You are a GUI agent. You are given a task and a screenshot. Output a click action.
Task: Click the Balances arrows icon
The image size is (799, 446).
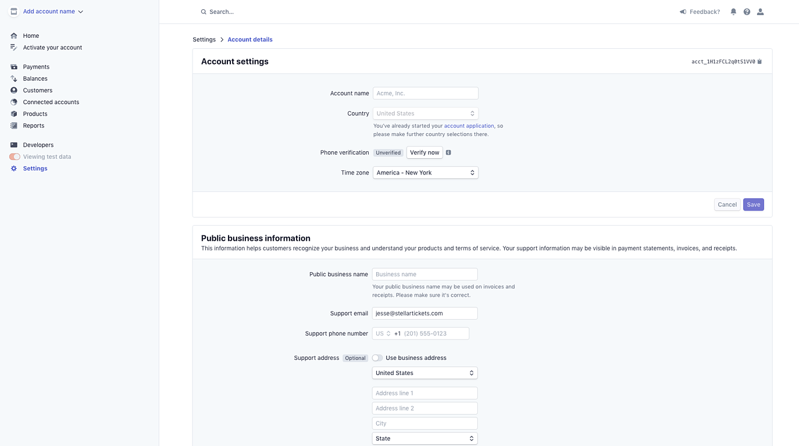coord(14,79)
